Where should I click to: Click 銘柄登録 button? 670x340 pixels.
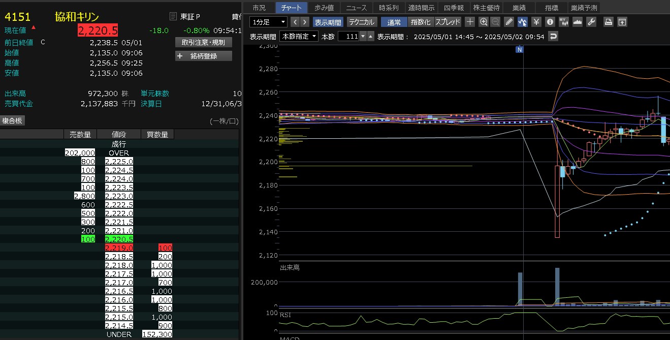coord(204,56)
